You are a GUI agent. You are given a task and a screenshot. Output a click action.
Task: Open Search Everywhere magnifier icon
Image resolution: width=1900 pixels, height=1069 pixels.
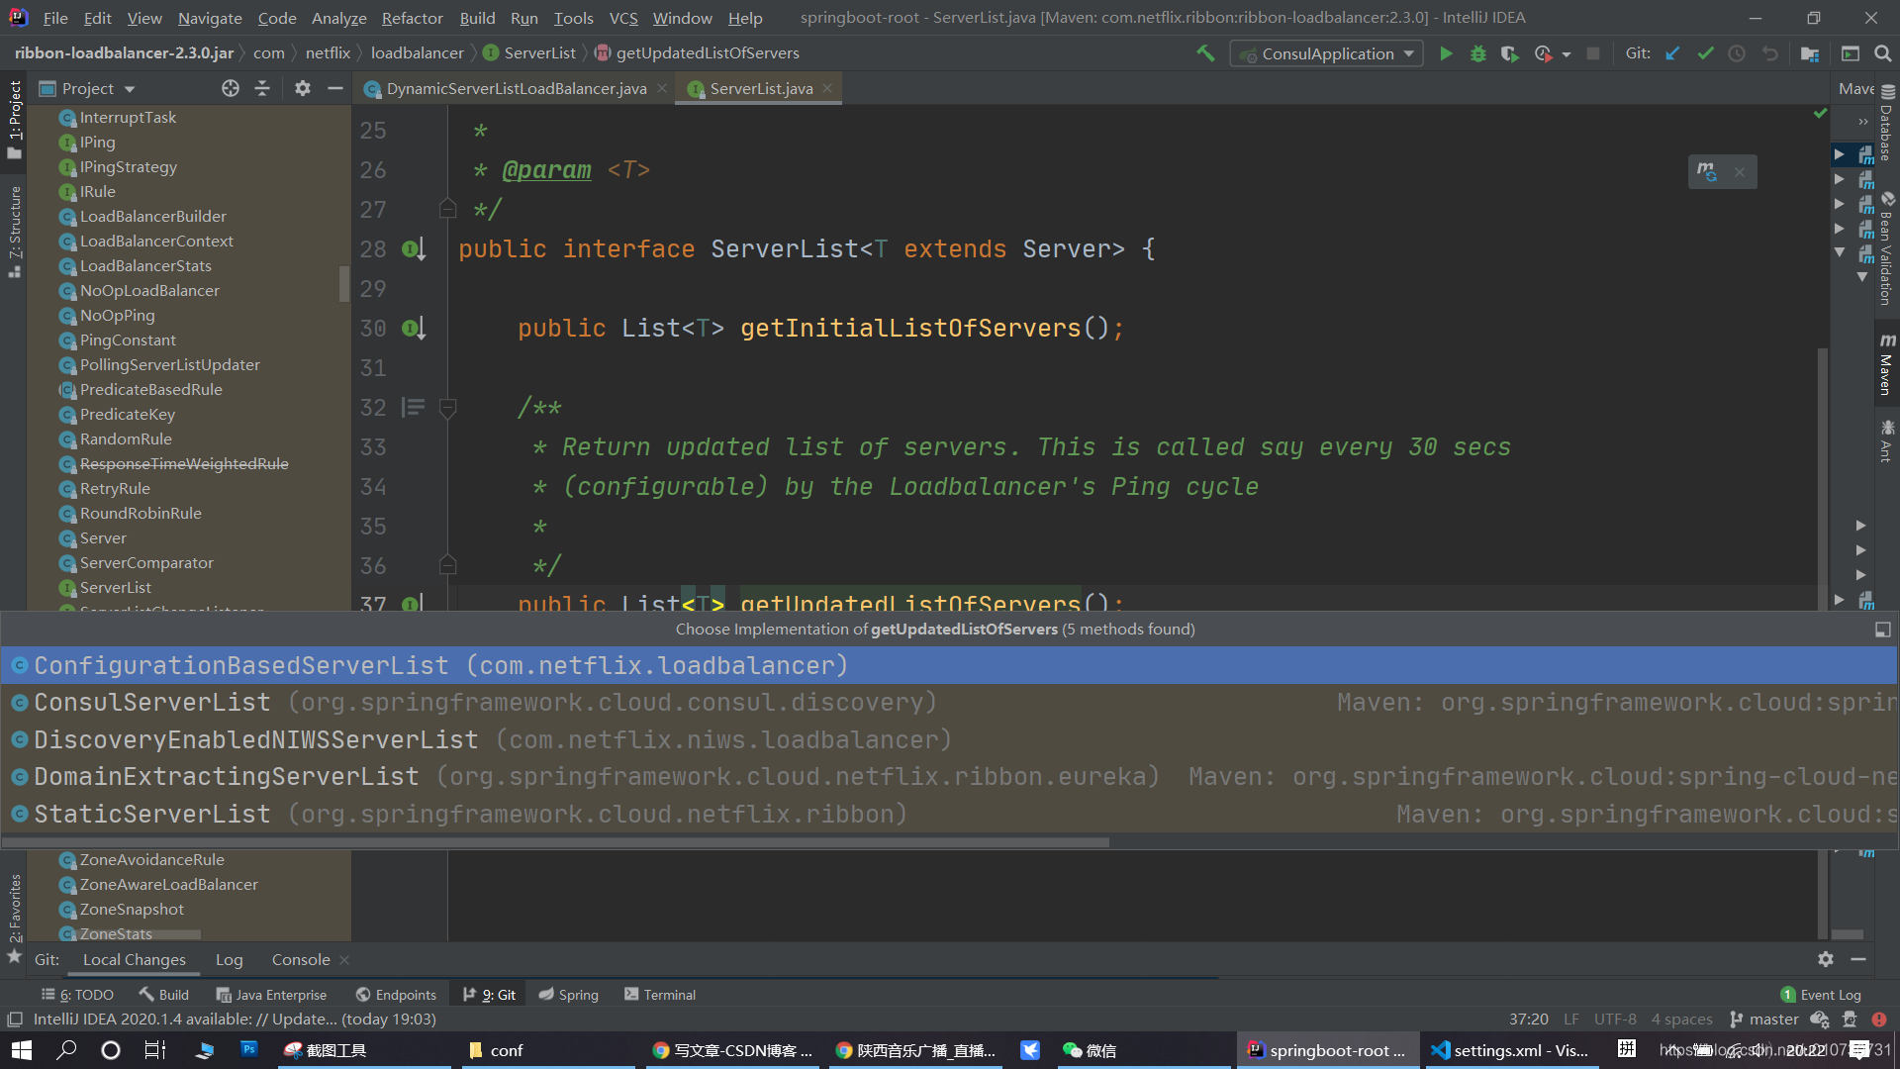pyautogui.click(x=1882, y=53)
